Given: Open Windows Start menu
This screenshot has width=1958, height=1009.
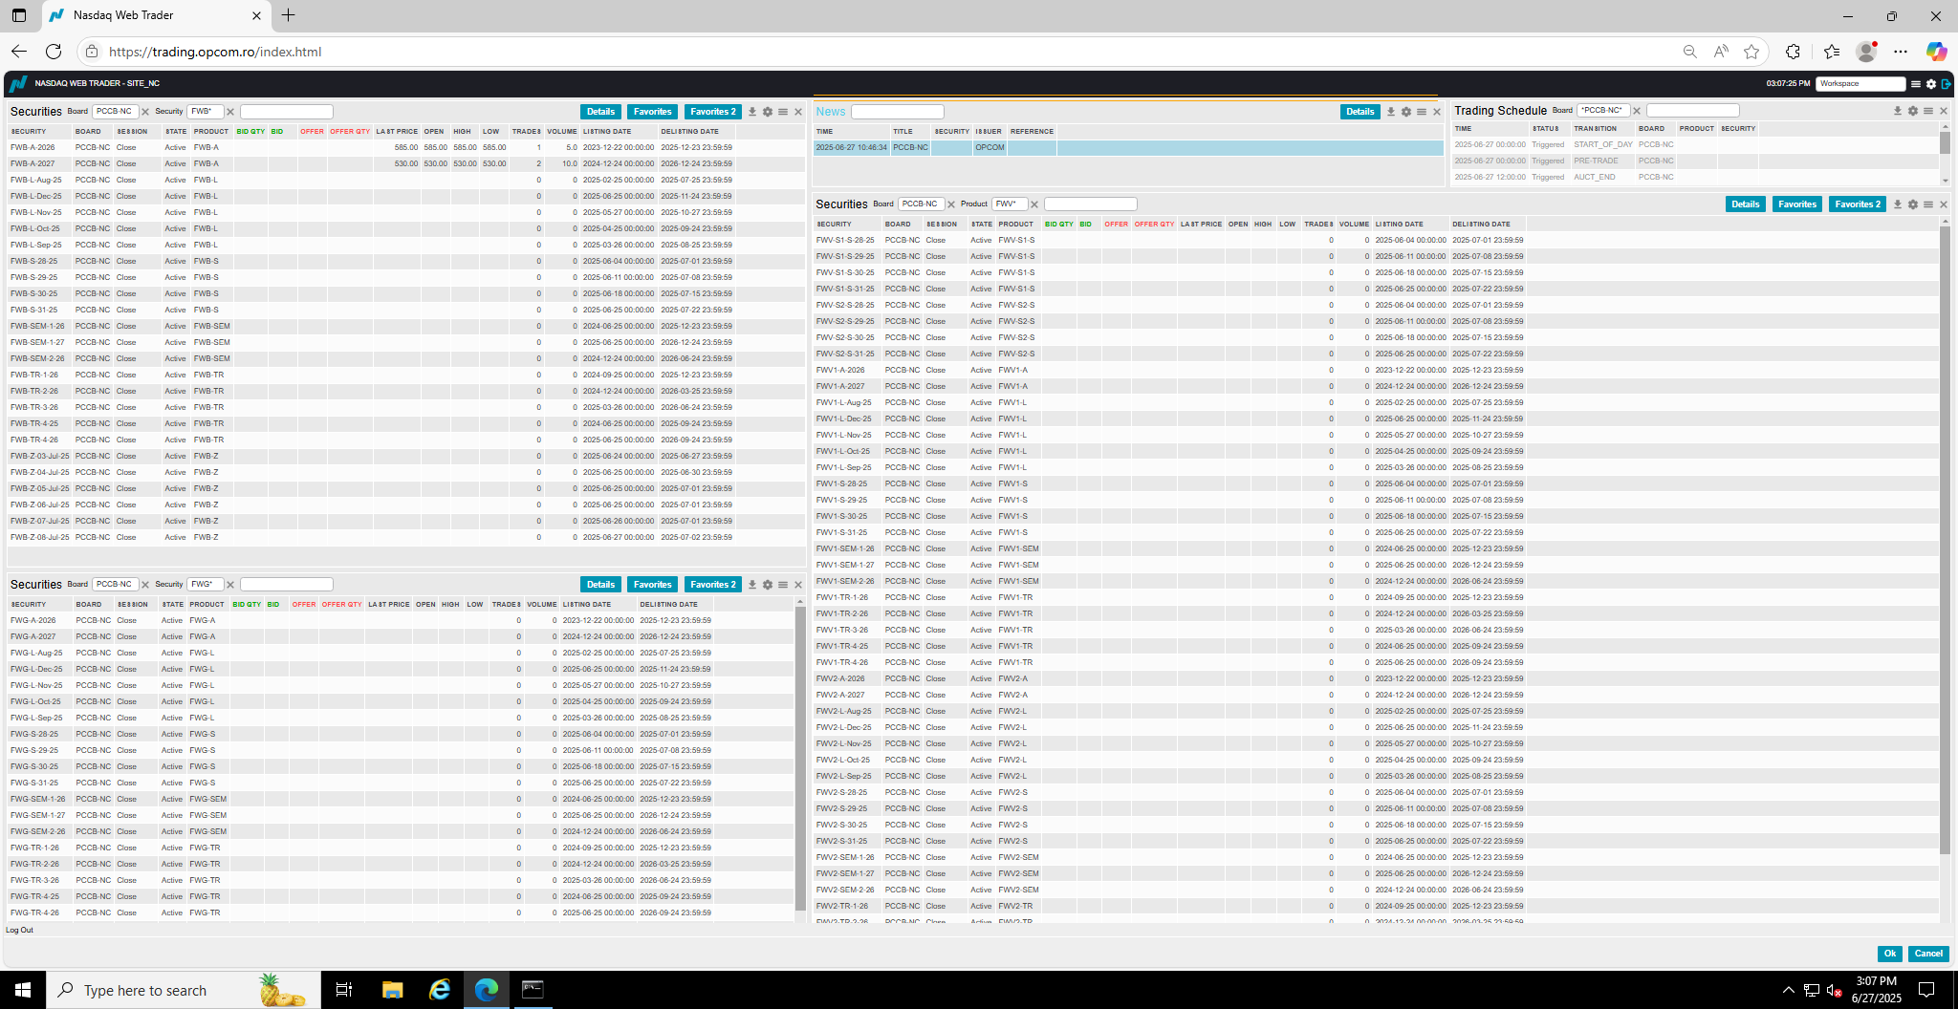Looking at the screenshot, I should (x=23, y=990).
